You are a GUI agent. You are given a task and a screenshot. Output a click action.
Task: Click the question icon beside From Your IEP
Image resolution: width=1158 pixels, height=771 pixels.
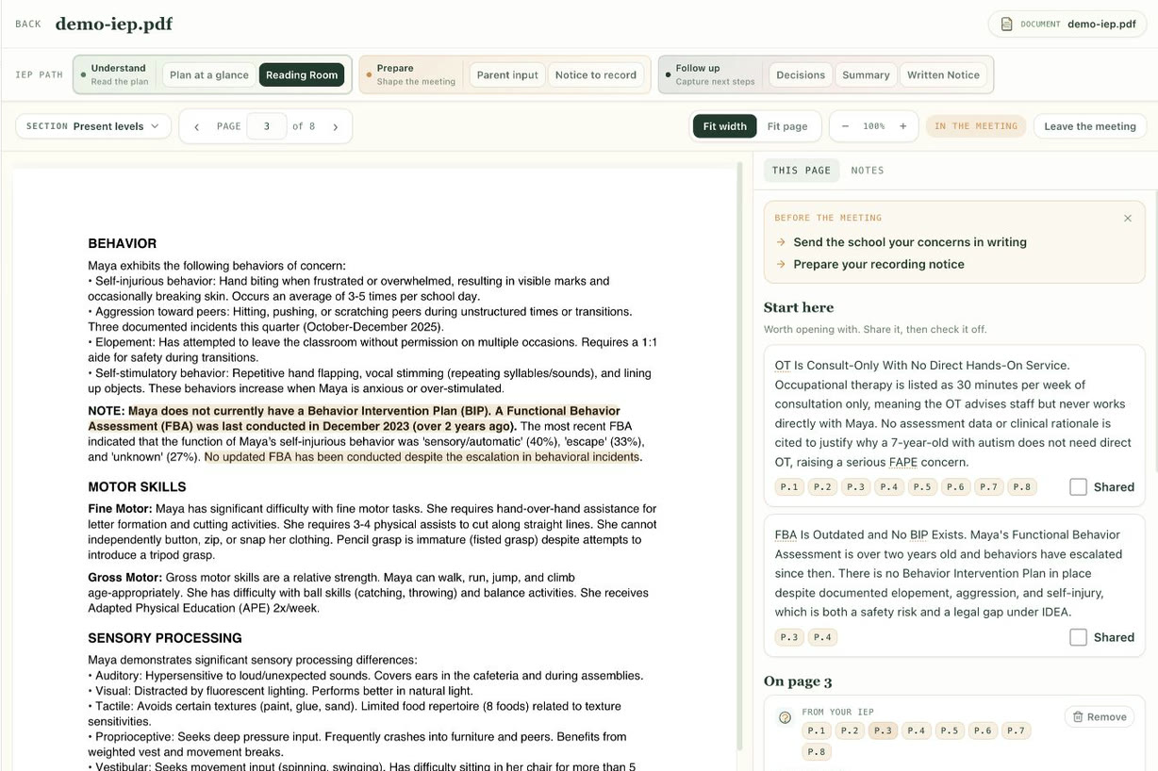(785, 717)
